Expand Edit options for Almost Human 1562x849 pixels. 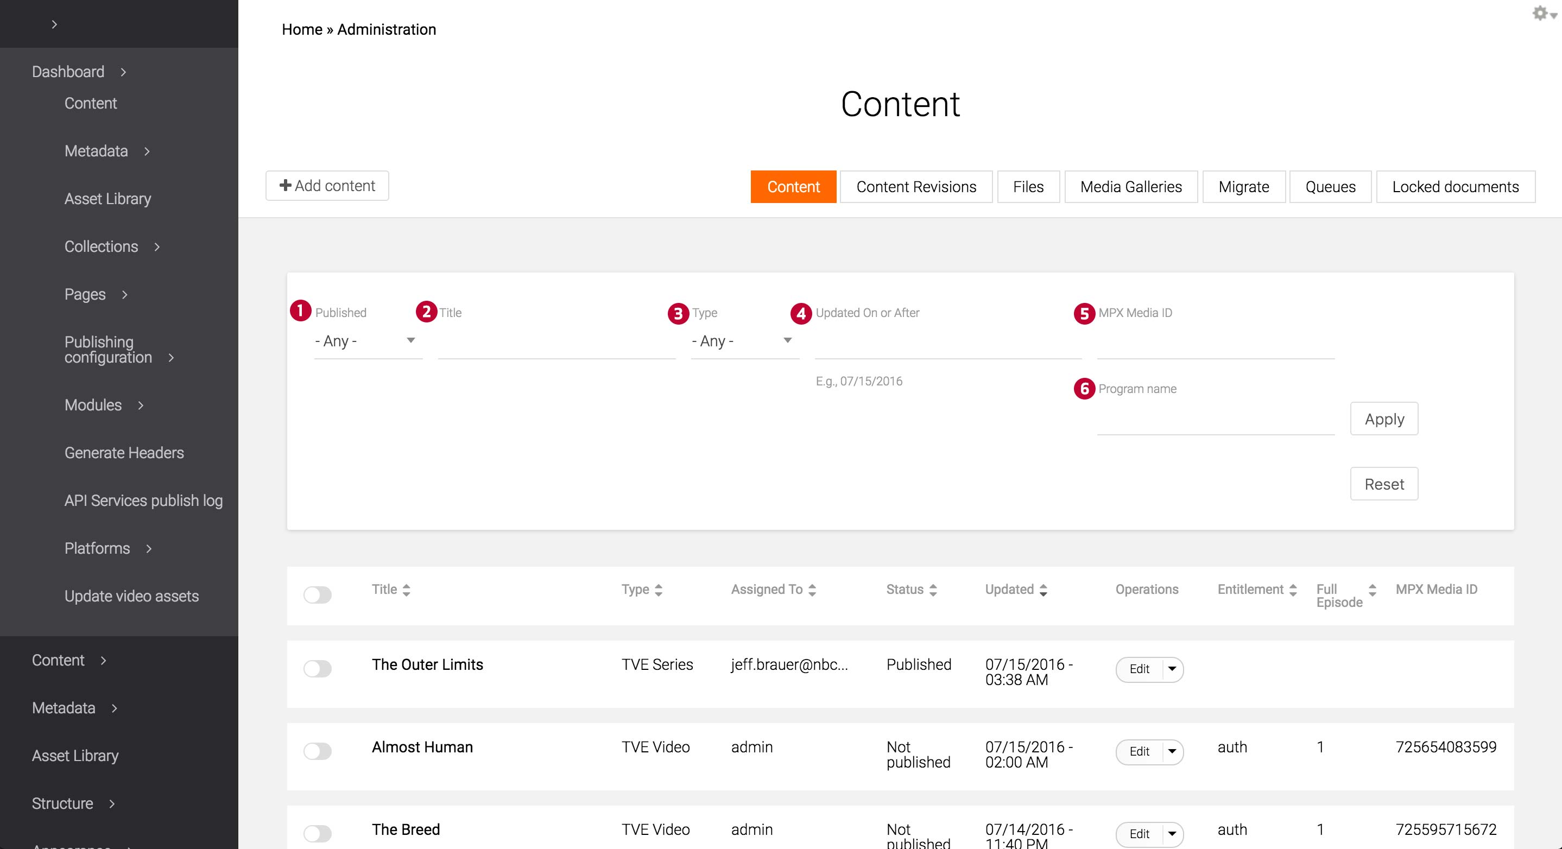[1172, 752]
